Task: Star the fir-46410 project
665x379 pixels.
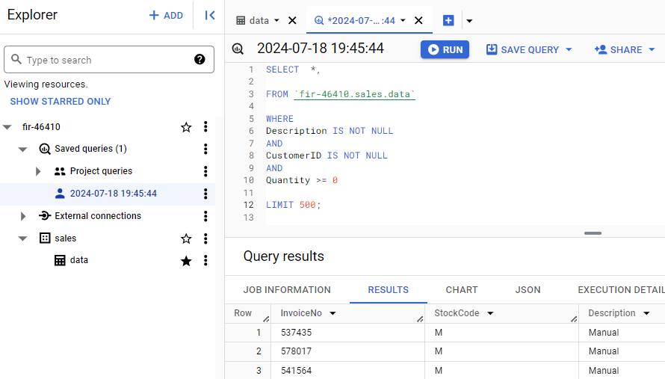Action: pyautogui.click(x=186, y=127)
